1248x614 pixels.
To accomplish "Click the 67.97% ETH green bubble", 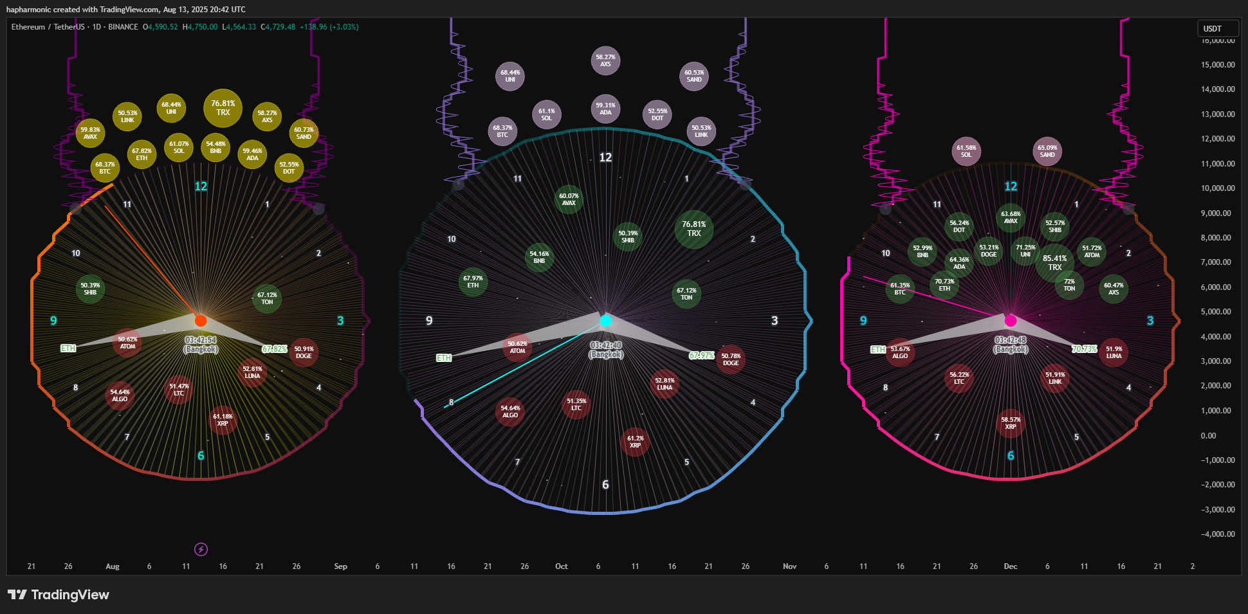I will coord(473,282).
